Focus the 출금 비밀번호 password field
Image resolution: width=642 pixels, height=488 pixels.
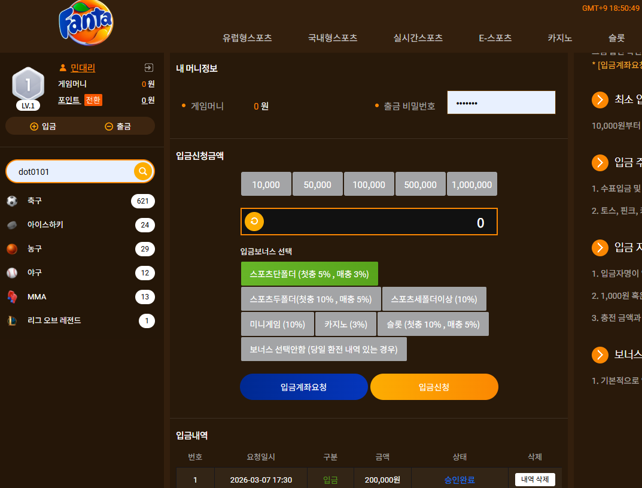[x=501, y=102]
